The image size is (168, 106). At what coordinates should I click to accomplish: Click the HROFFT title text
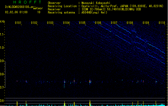27,2
